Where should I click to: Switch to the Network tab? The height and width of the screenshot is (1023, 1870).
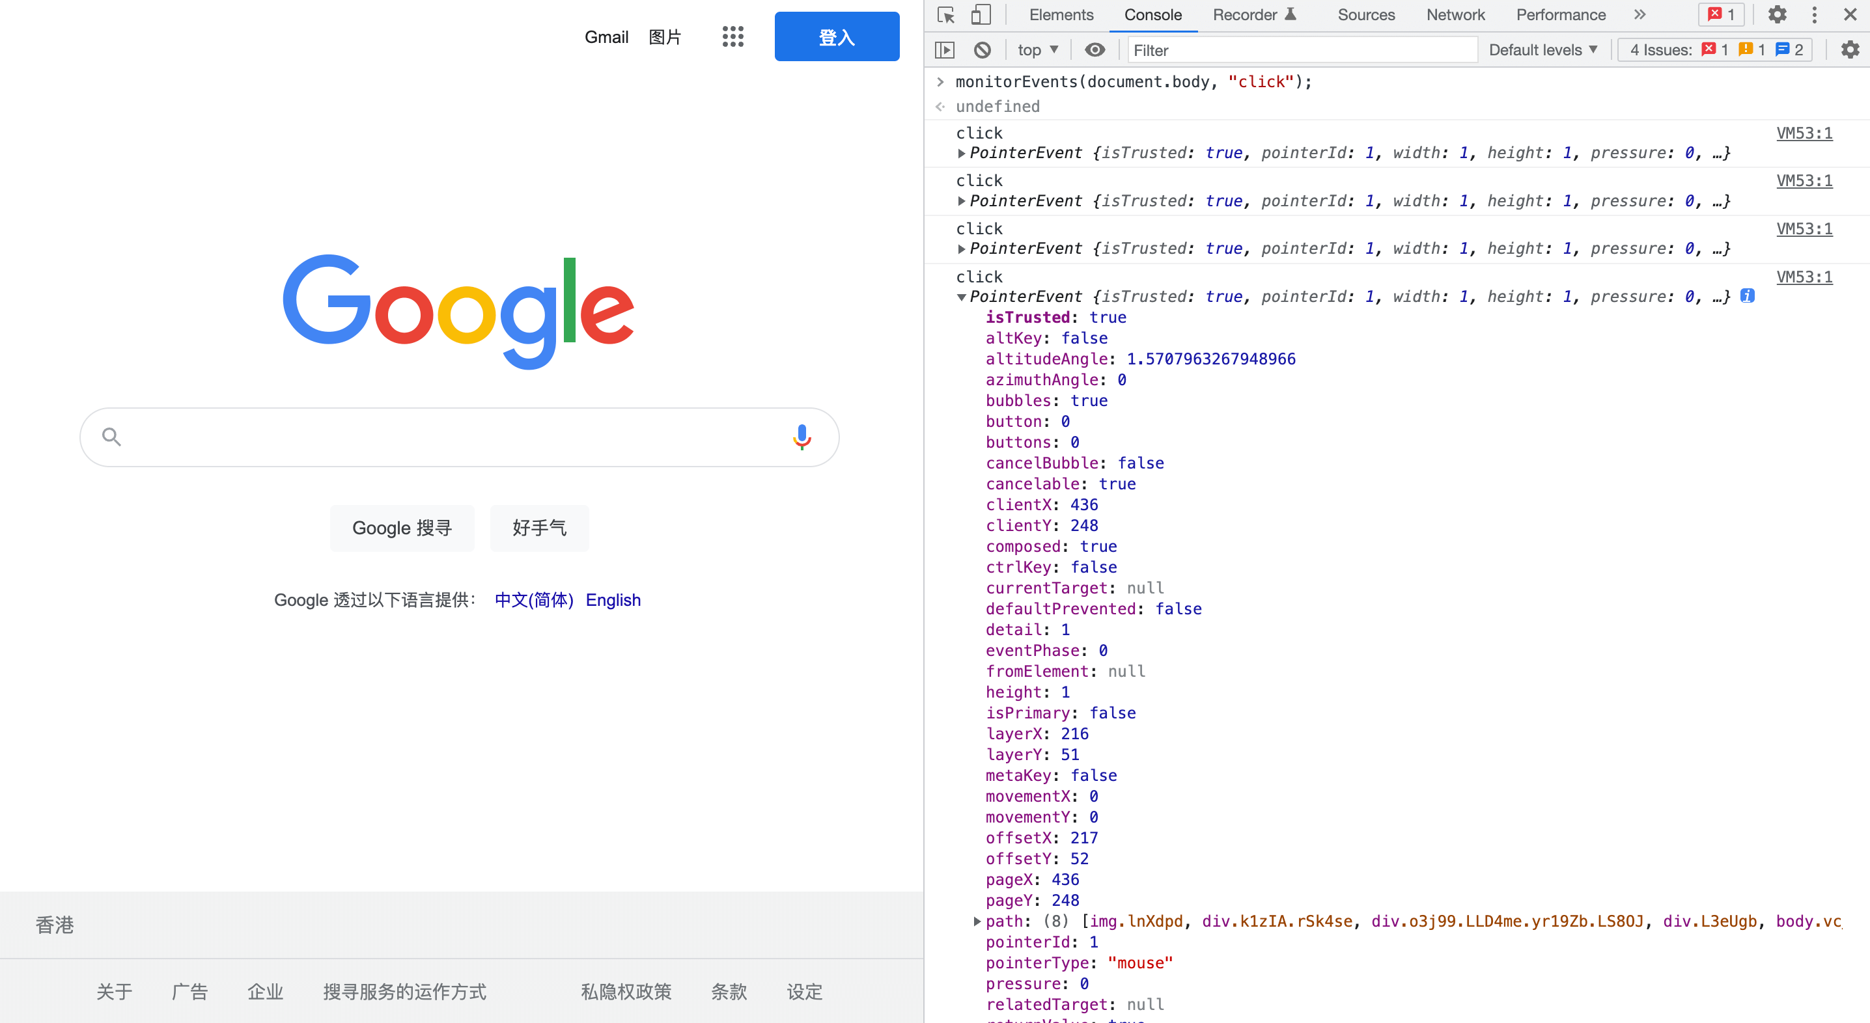(1455, 14)
